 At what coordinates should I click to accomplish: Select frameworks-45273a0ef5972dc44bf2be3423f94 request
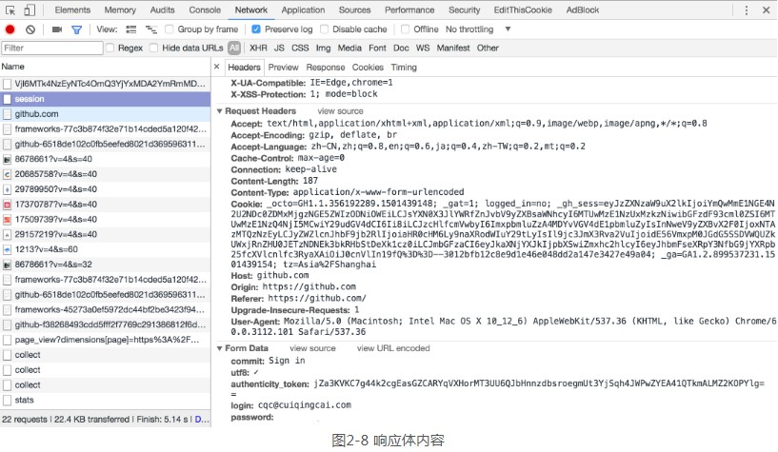(x=105, y=310)
